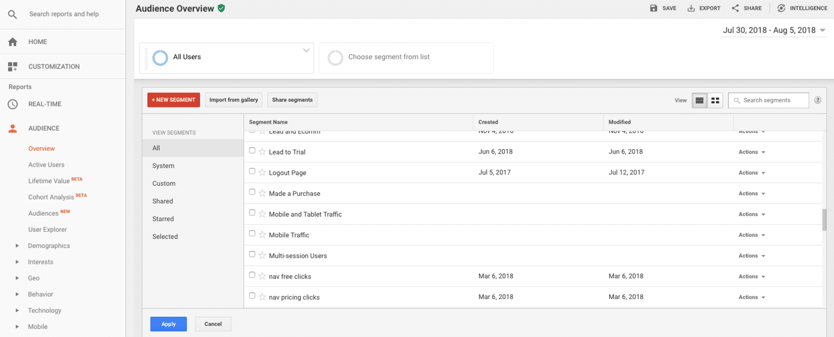This screenshot has width=834, height=337.
Task: Open Customization dashboard icon
Action: click(x=13, y=66)
